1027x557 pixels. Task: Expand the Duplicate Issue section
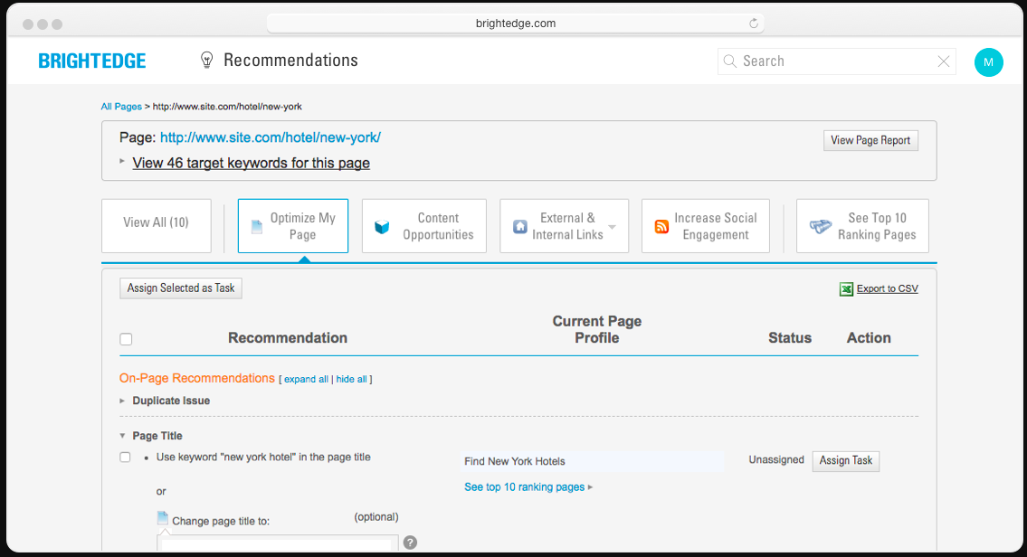pyautogui.click(x=121, y=400)
